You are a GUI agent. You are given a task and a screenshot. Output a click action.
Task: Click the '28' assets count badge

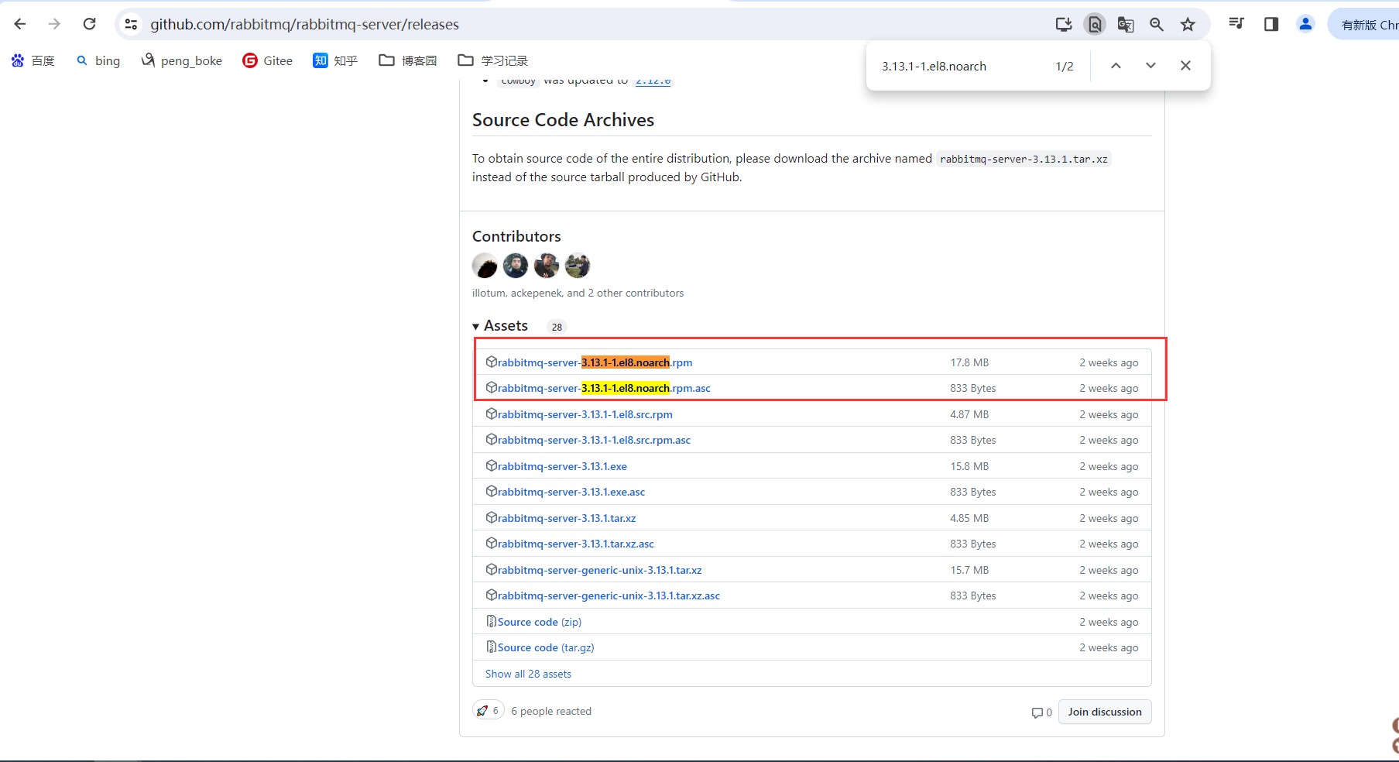pyautogui.click(x=557, y=327)
